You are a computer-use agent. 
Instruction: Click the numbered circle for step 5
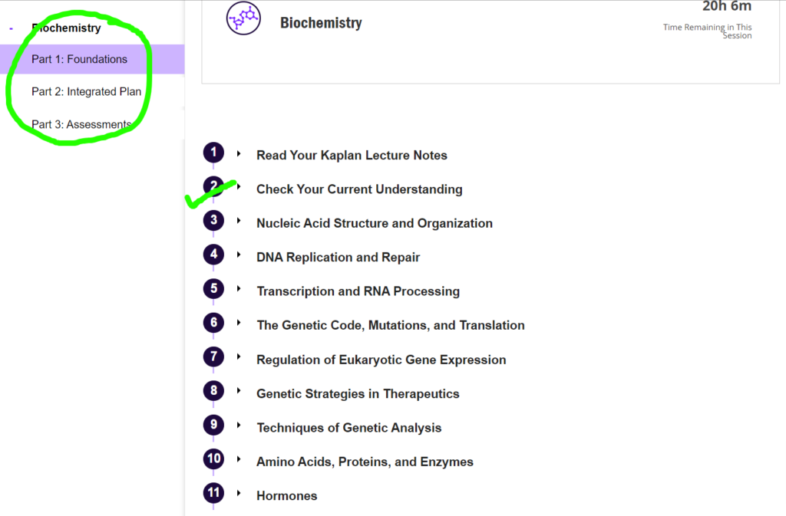click(x=213, y=288)
